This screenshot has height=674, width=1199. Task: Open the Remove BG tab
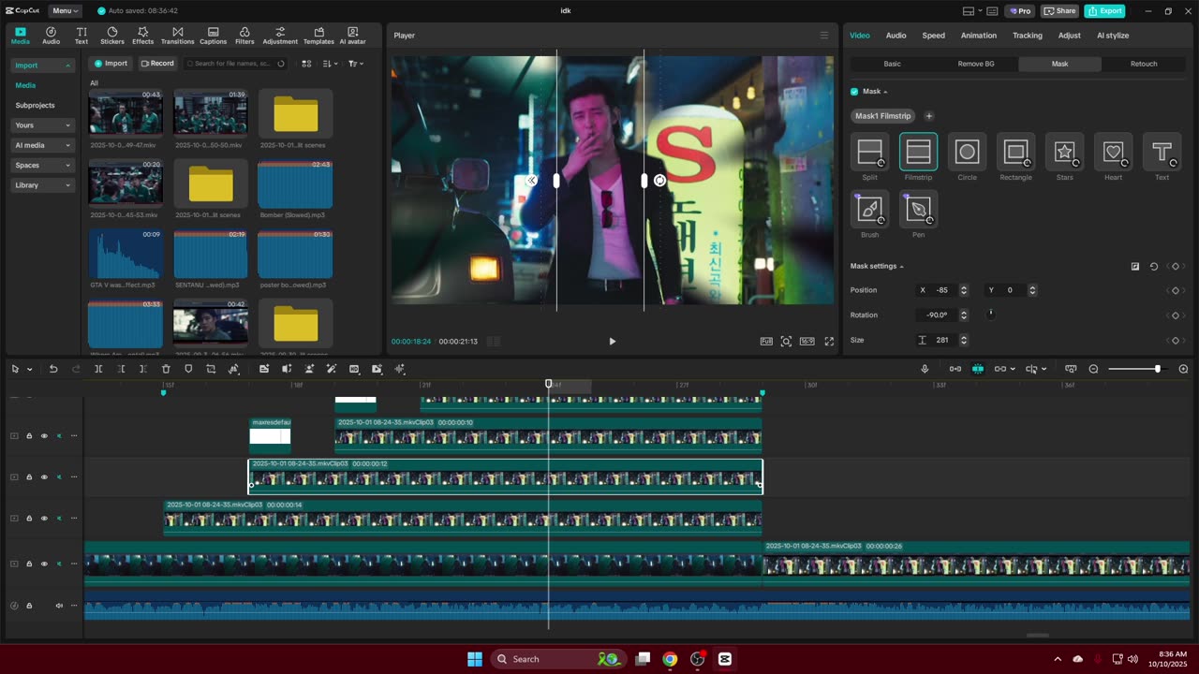pyautogui.click(x=976, y=64)
